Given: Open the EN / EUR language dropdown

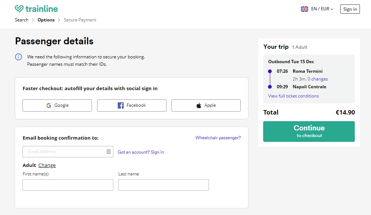Looking at the screenshot, I should [x=322, y=9].
